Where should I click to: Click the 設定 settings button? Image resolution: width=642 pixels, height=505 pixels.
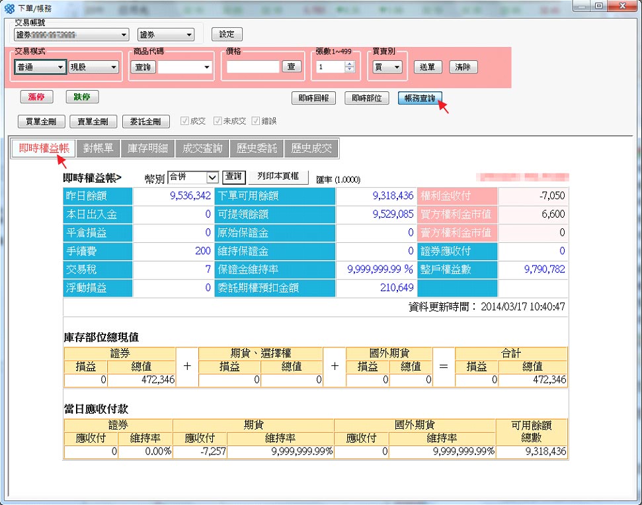click(227, 34)
